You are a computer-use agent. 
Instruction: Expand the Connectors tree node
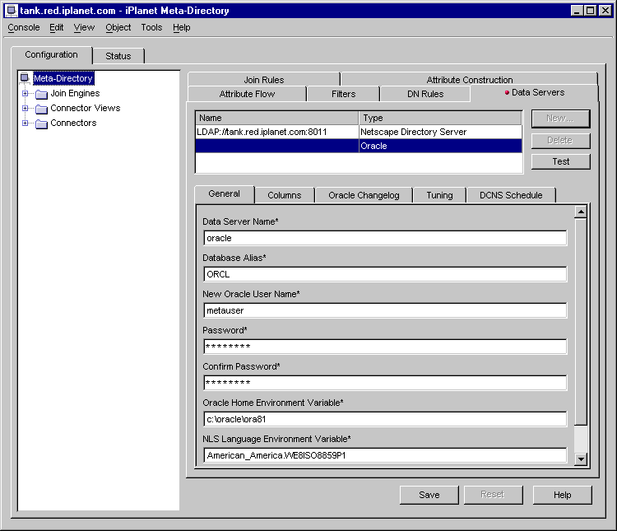click(x=25, y=123)
